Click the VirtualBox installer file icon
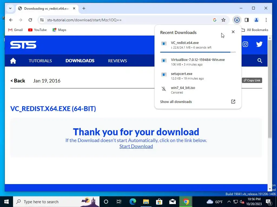The height and width of the screenshot is (207, 277). point(164,61)
